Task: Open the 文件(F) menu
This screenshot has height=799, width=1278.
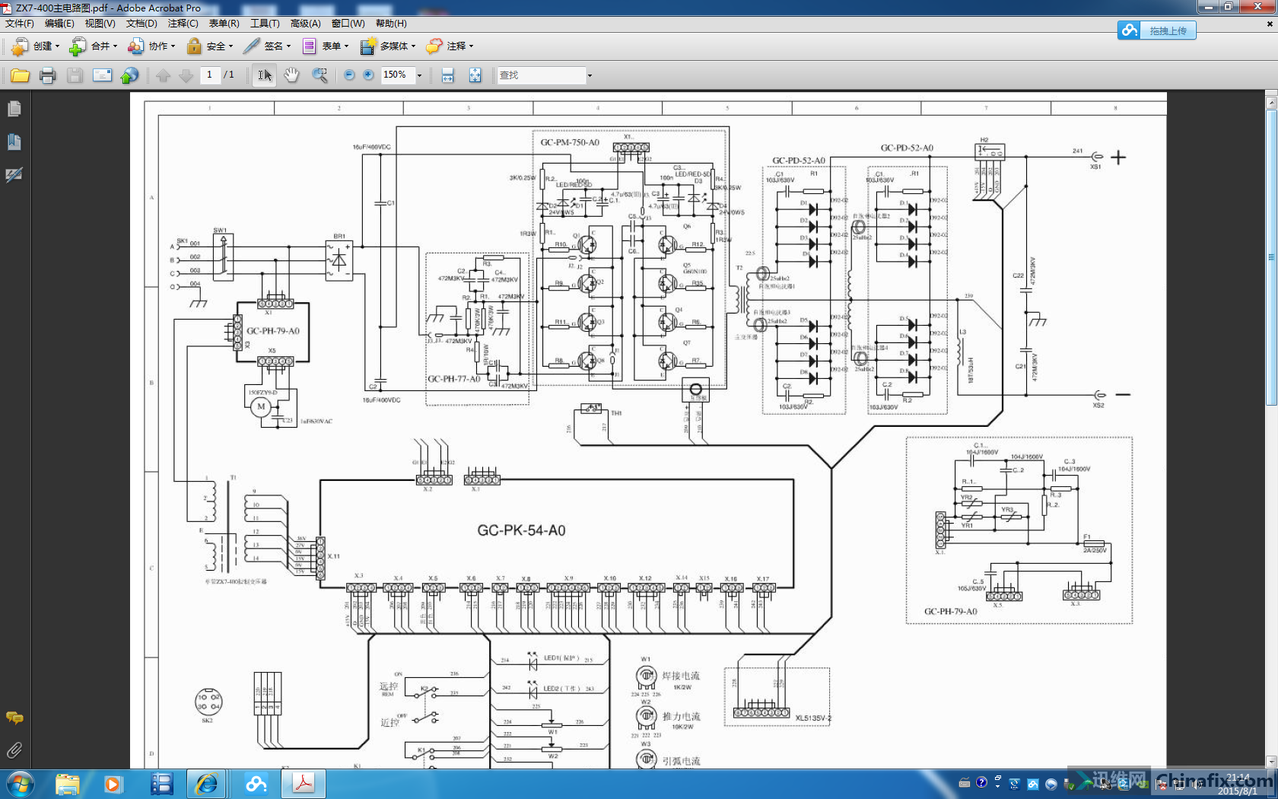Action: [20, 24]
